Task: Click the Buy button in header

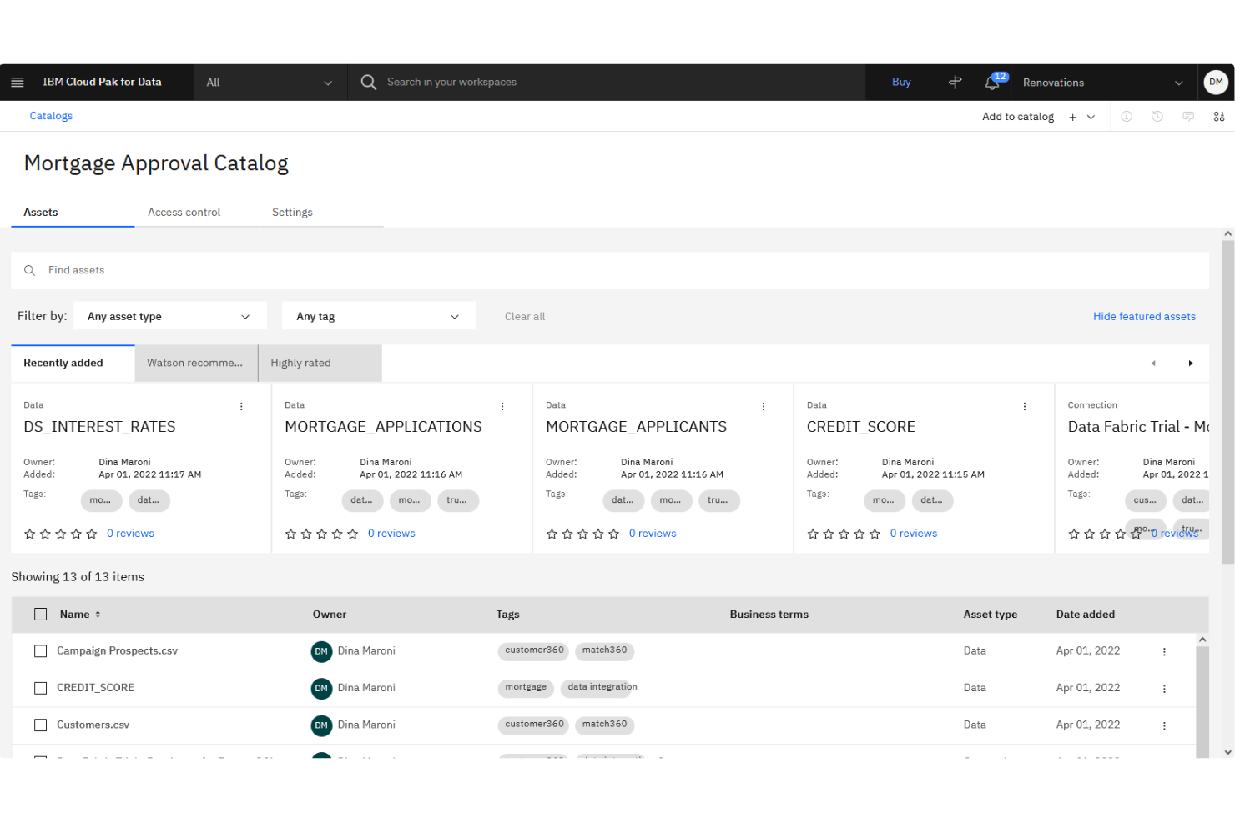Action: (x=901, y=83)
